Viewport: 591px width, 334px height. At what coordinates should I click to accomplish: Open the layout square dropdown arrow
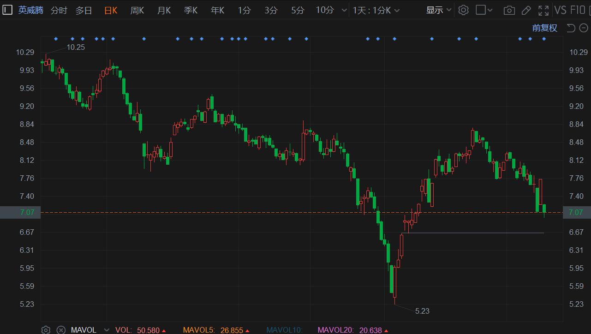490,10
